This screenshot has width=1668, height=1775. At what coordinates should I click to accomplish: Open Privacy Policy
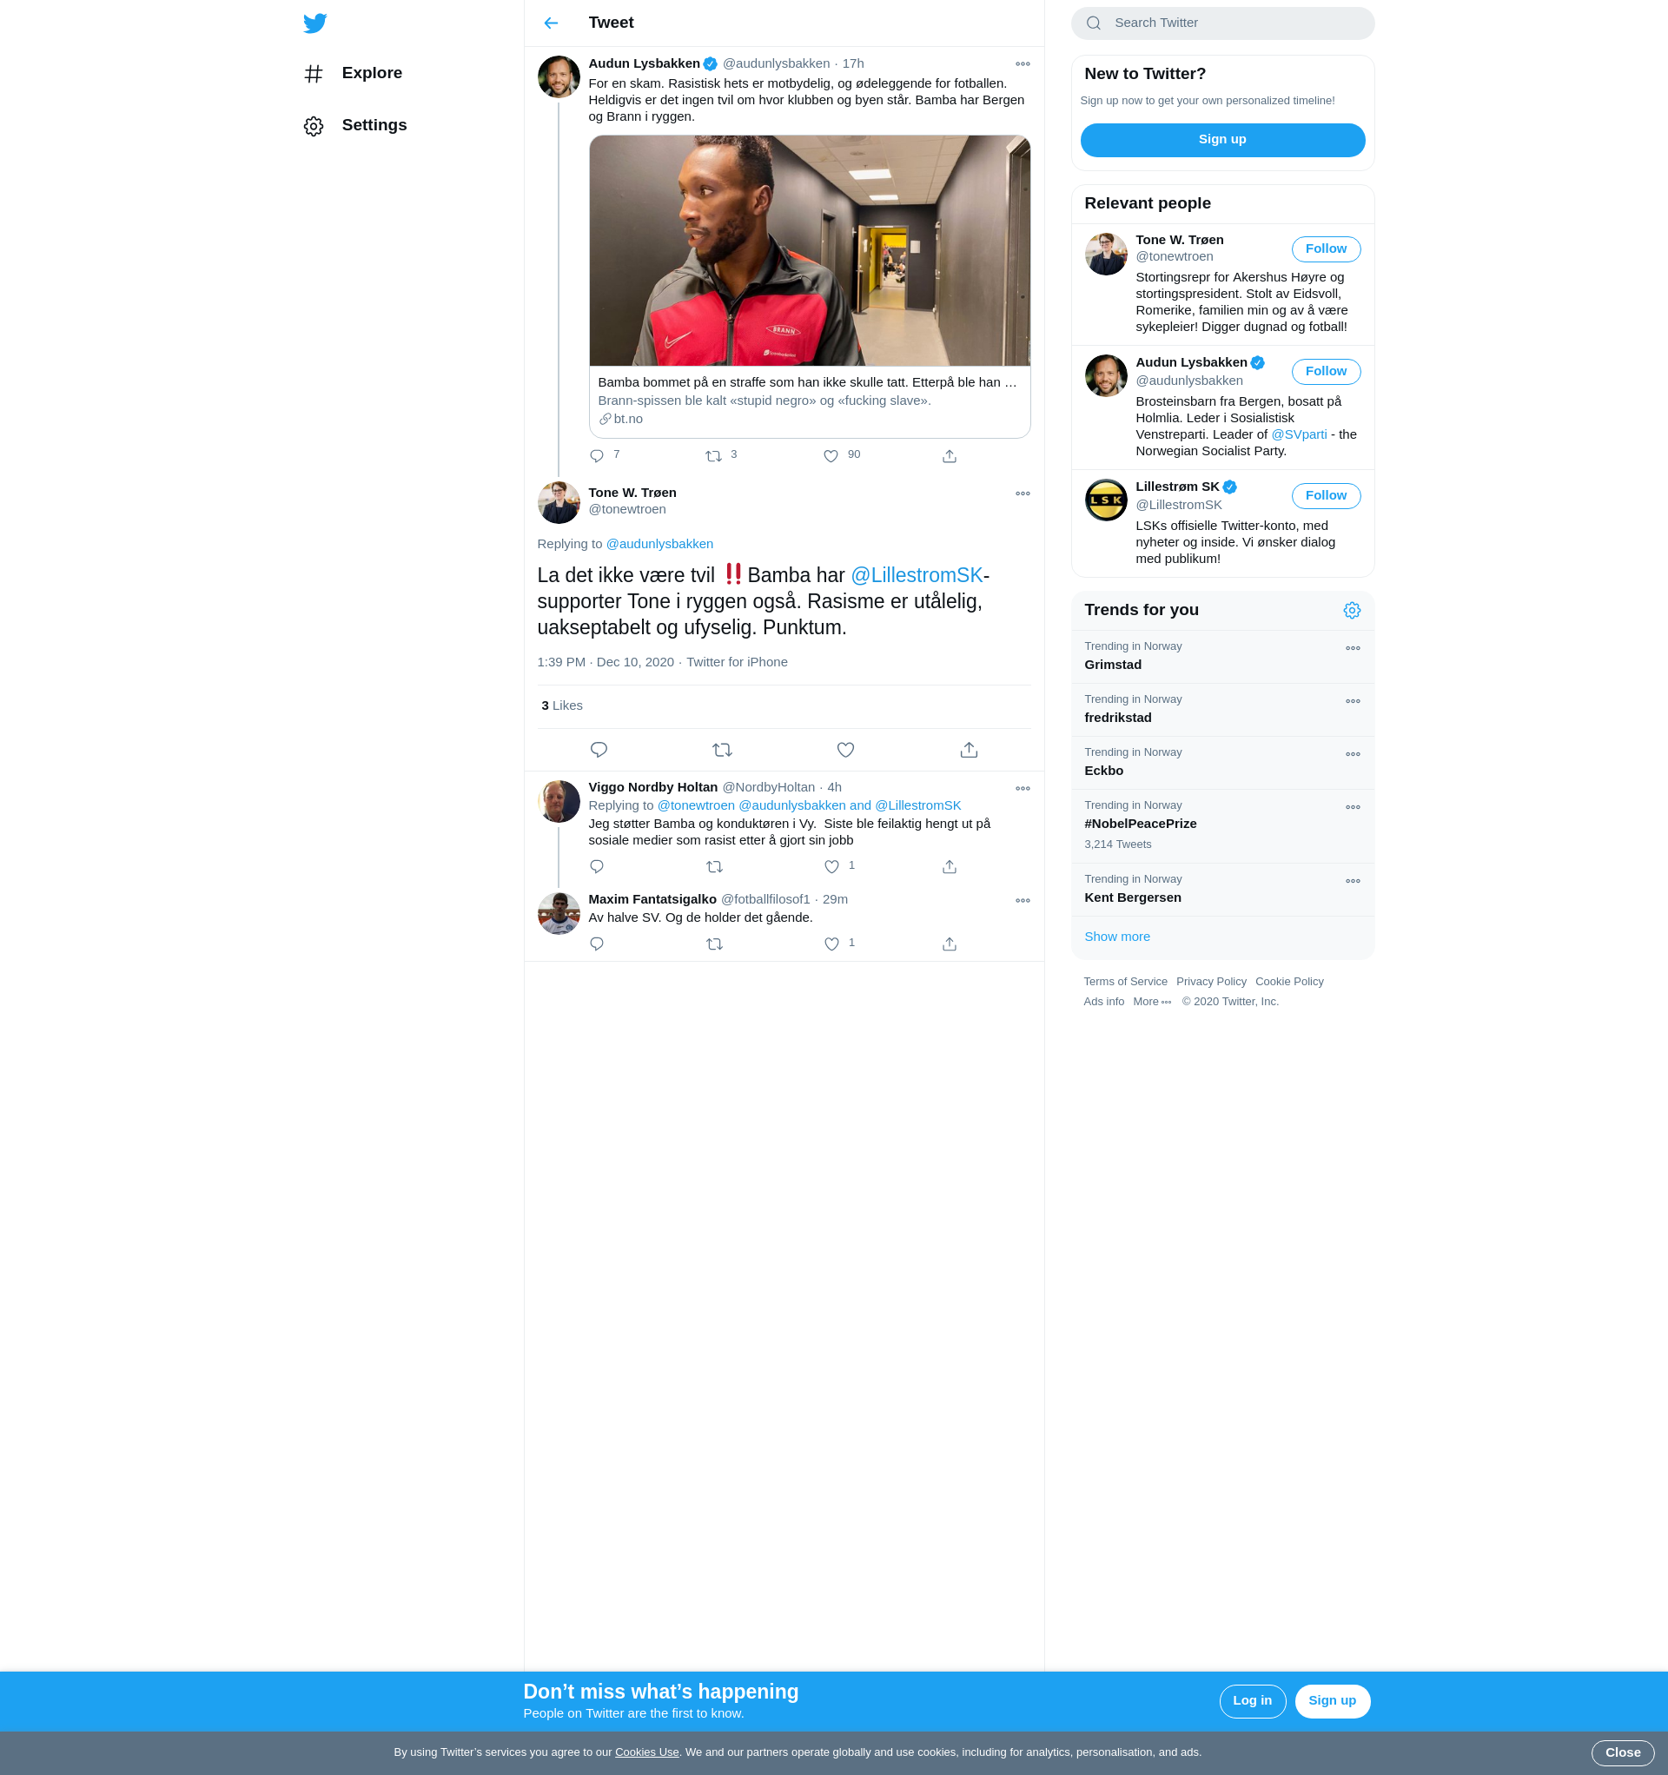[x=1211, y=981]
